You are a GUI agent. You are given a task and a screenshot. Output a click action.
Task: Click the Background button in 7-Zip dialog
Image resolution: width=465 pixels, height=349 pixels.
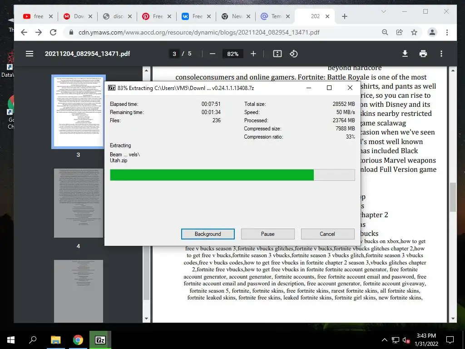point(208,234)
